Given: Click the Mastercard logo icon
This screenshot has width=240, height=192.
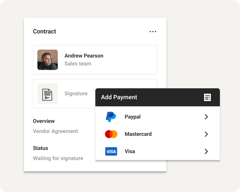Looking at the screenshot, I should [x=111, y=134].
